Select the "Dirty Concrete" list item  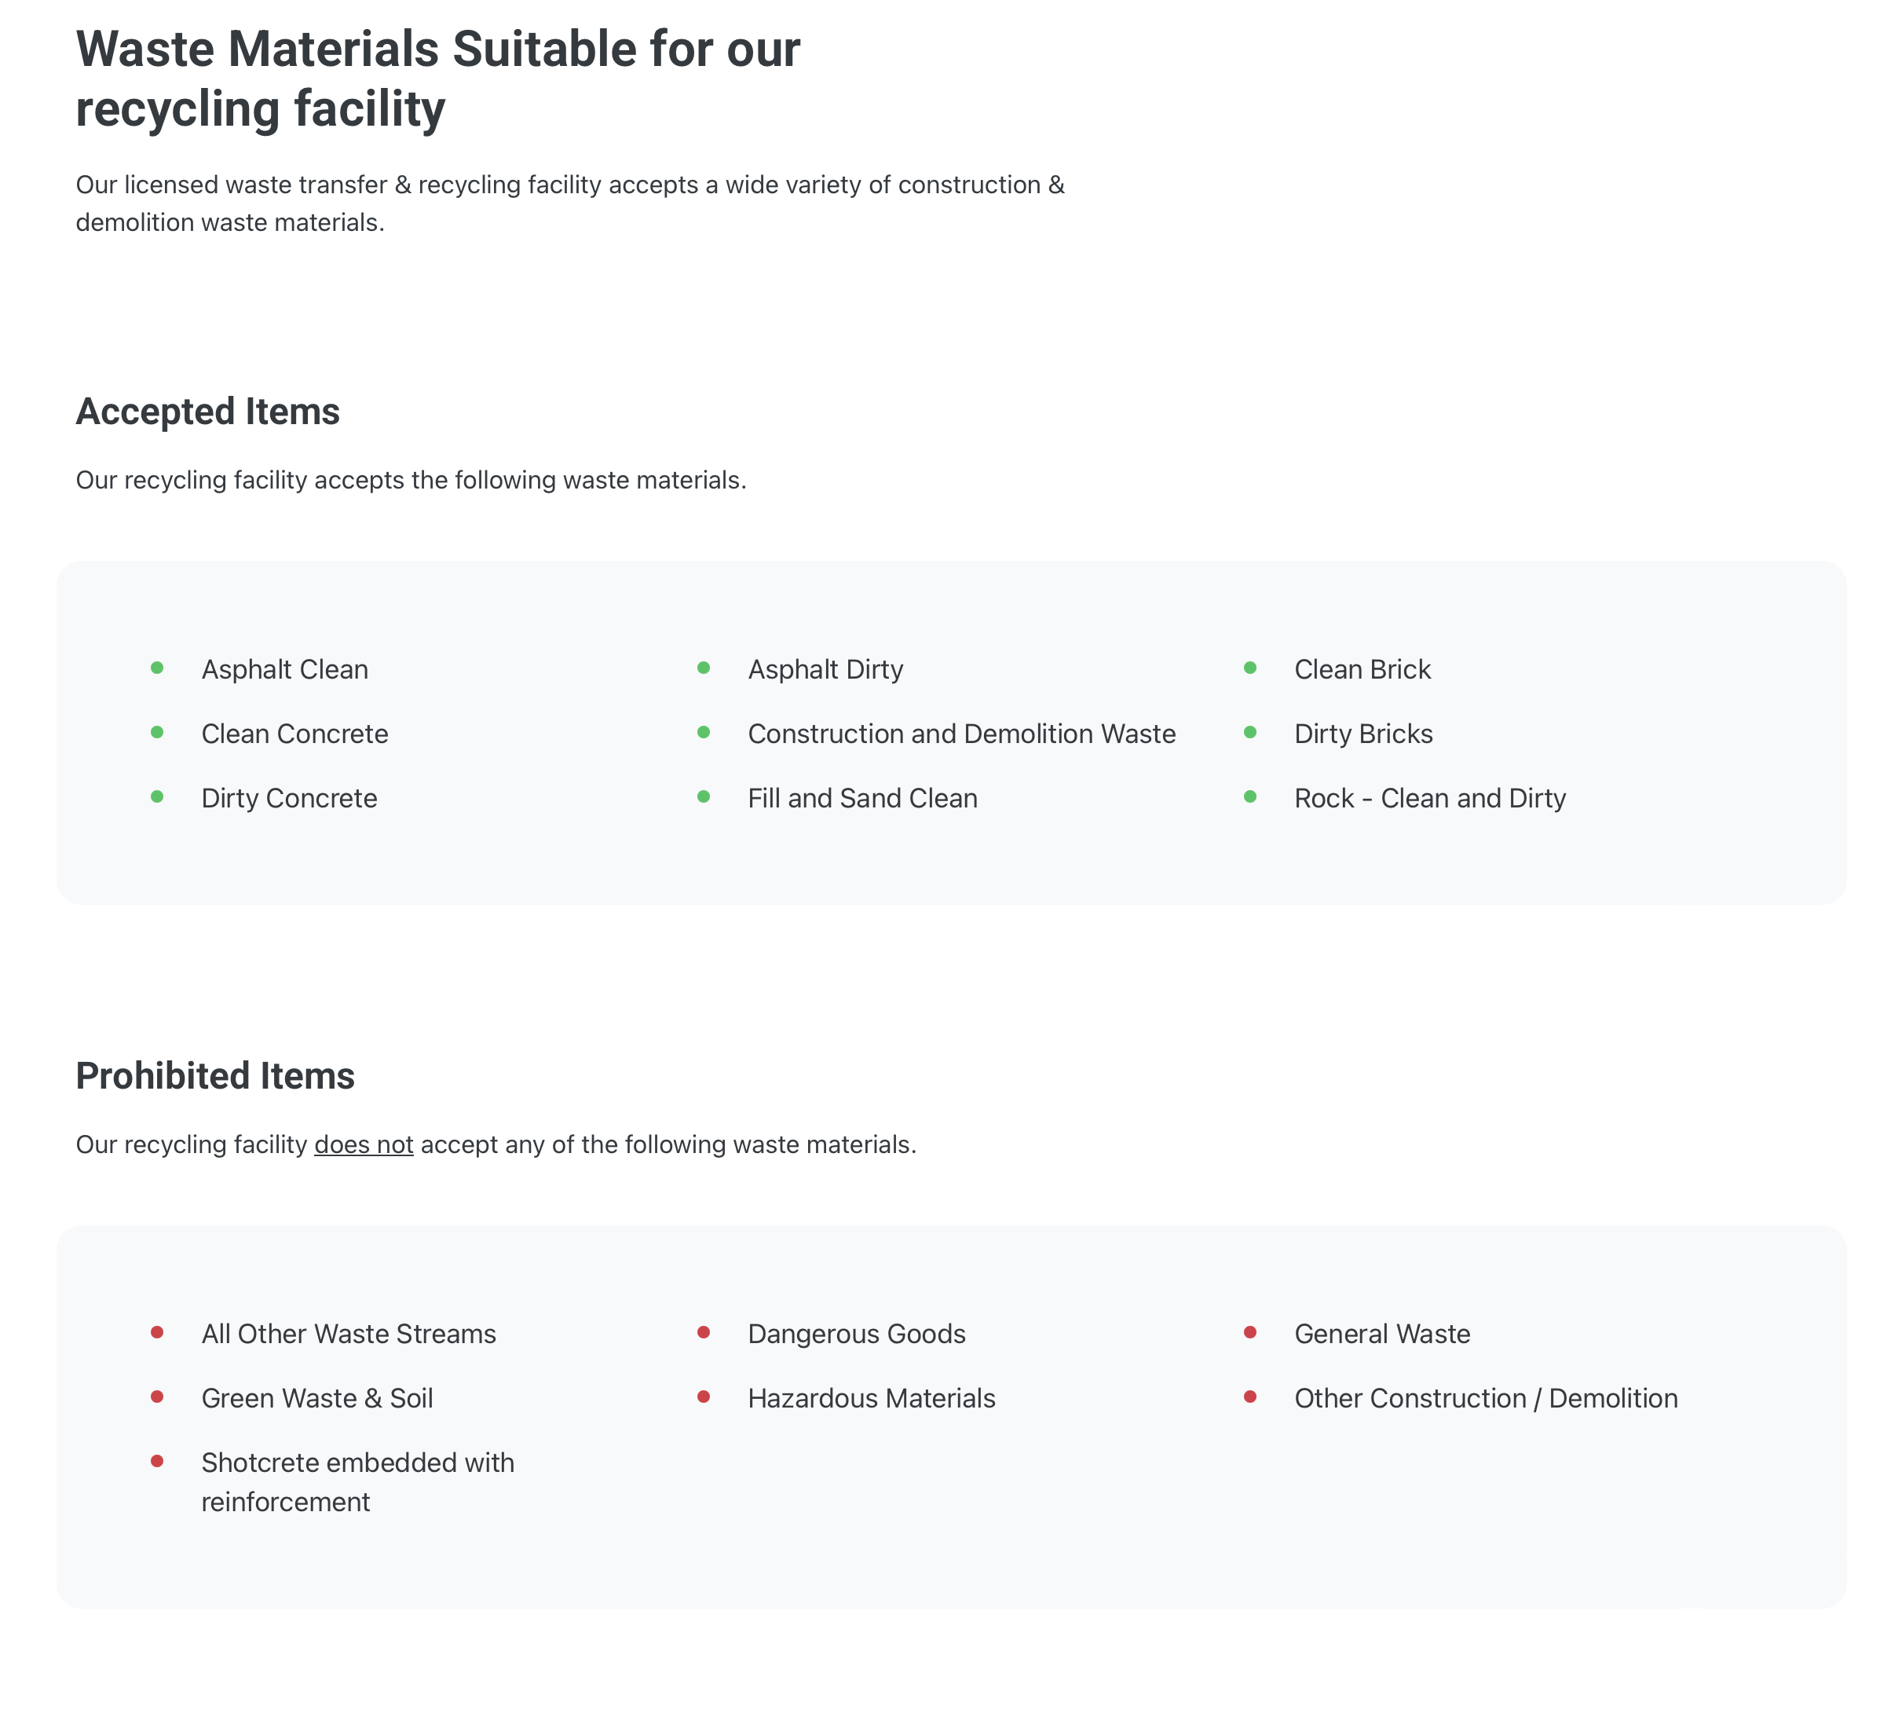point(288,798)
